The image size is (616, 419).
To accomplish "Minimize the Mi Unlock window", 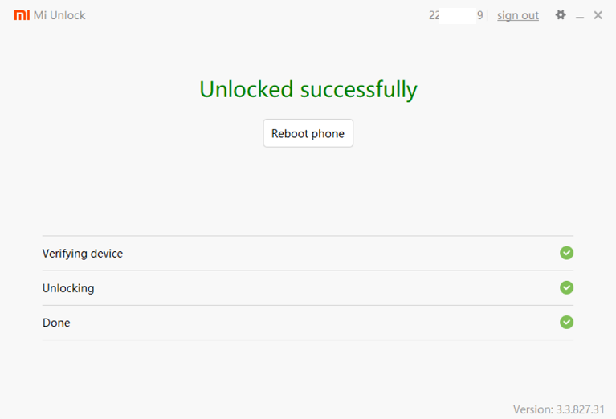I will [x=580, y=16].
